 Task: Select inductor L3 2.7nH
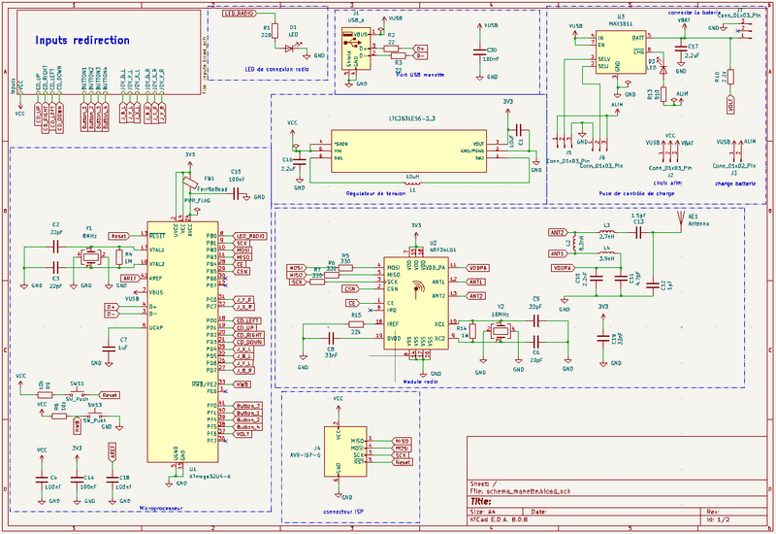click(x=607, y=231)
